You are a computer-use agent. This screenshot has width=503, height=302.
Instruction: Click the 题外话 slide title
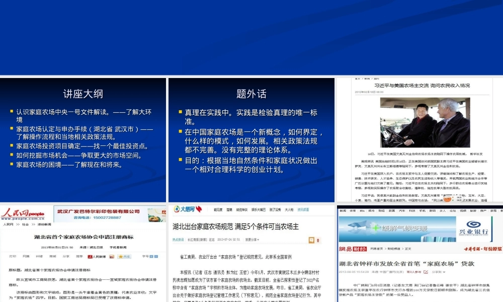tap(251, 94)
